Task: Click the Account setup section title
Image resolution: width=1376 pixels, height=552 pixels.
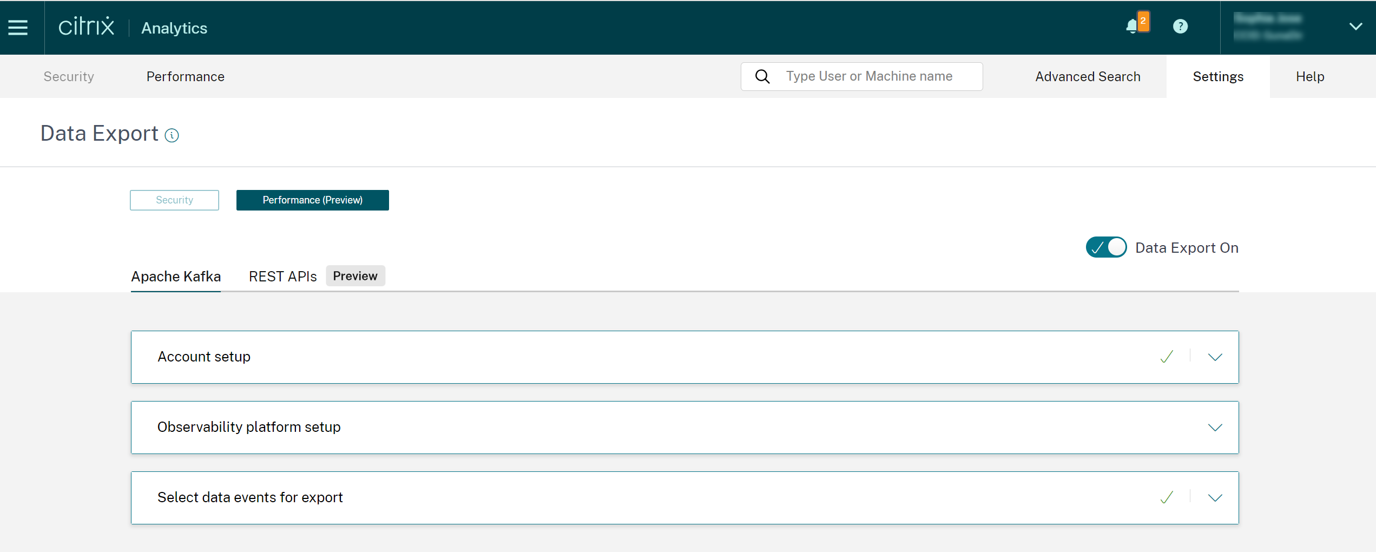Action: coord(204,357)
